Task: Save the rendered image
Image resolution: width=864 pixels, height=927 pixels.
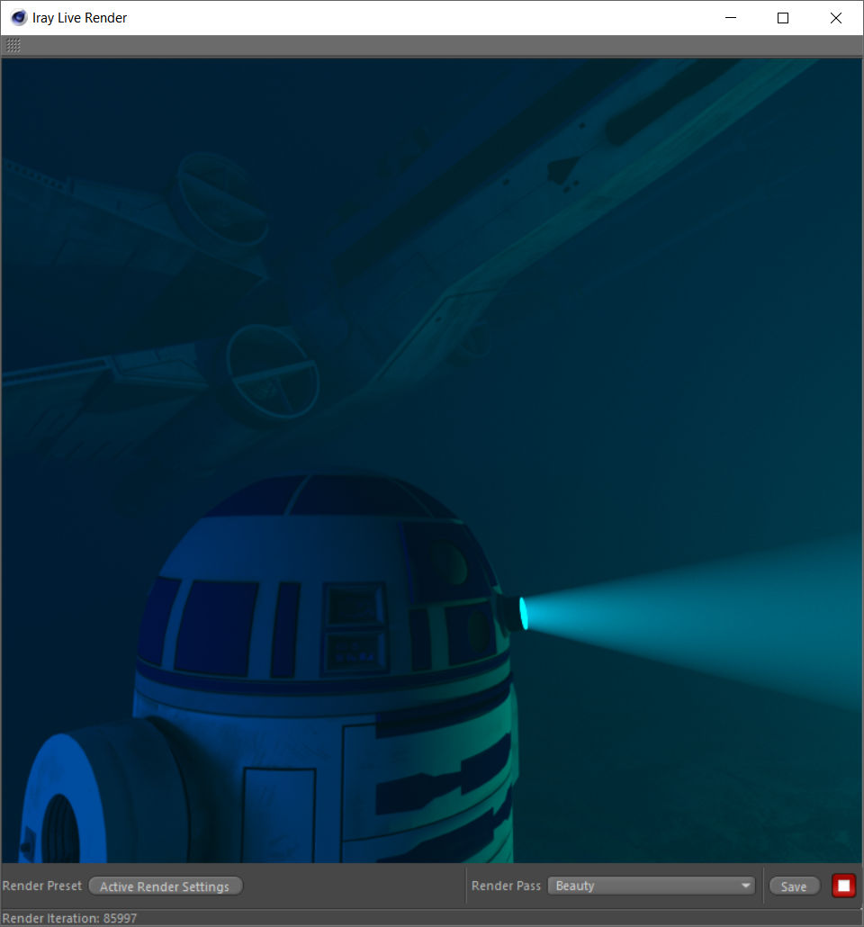Action: [794, 886]
